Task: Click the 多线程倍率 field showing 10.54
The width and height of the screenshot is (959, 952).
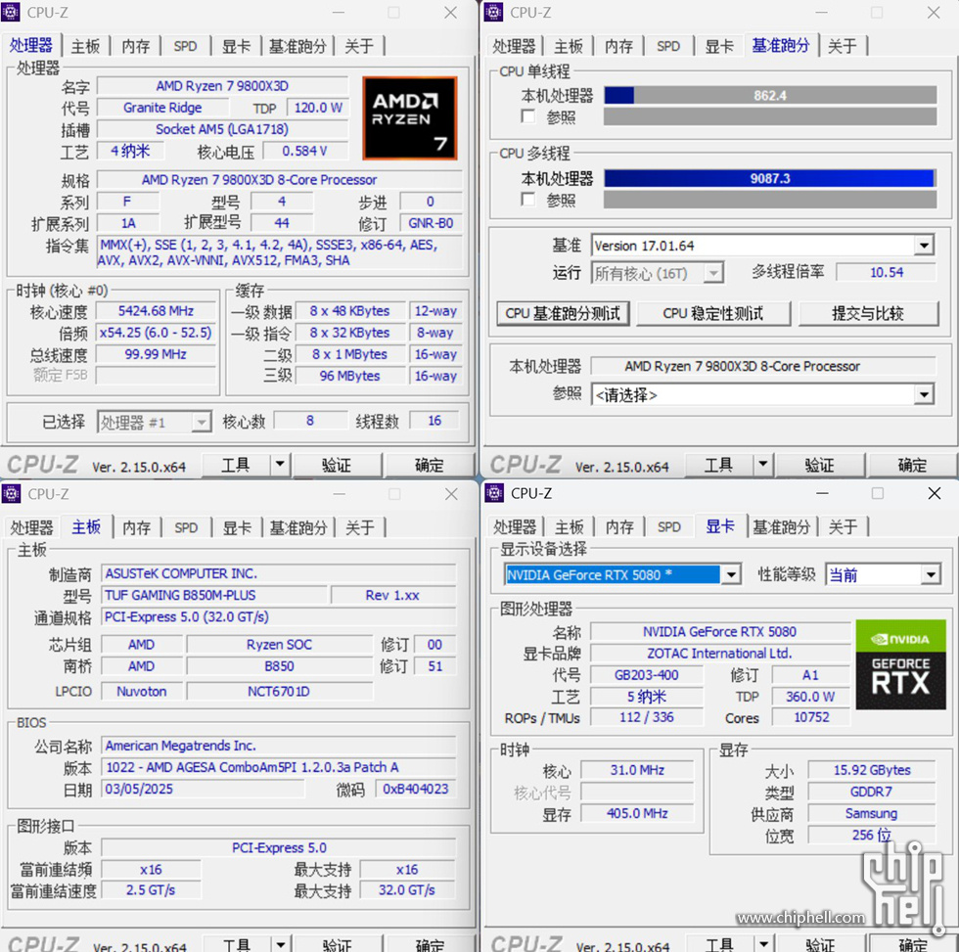Action: 886,273
